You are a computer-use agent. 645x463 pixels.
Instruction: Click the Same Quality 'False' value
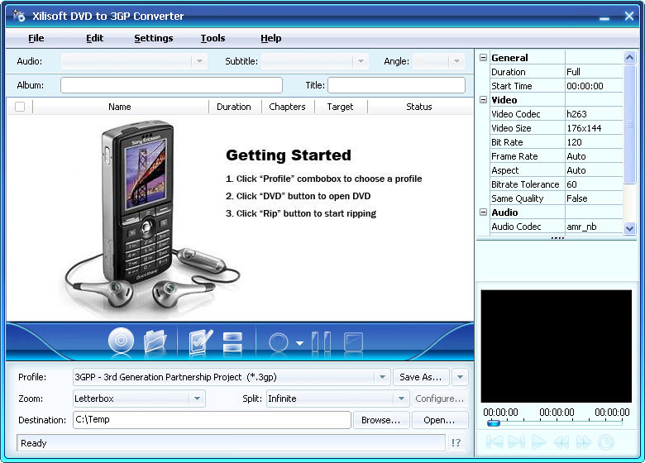pyautogui.click(x=576, y=198)
